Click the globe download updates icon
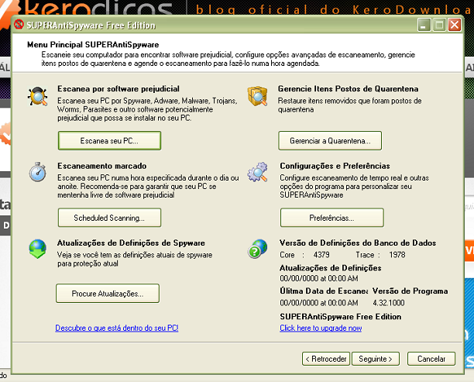 click(x=37, y=249)
